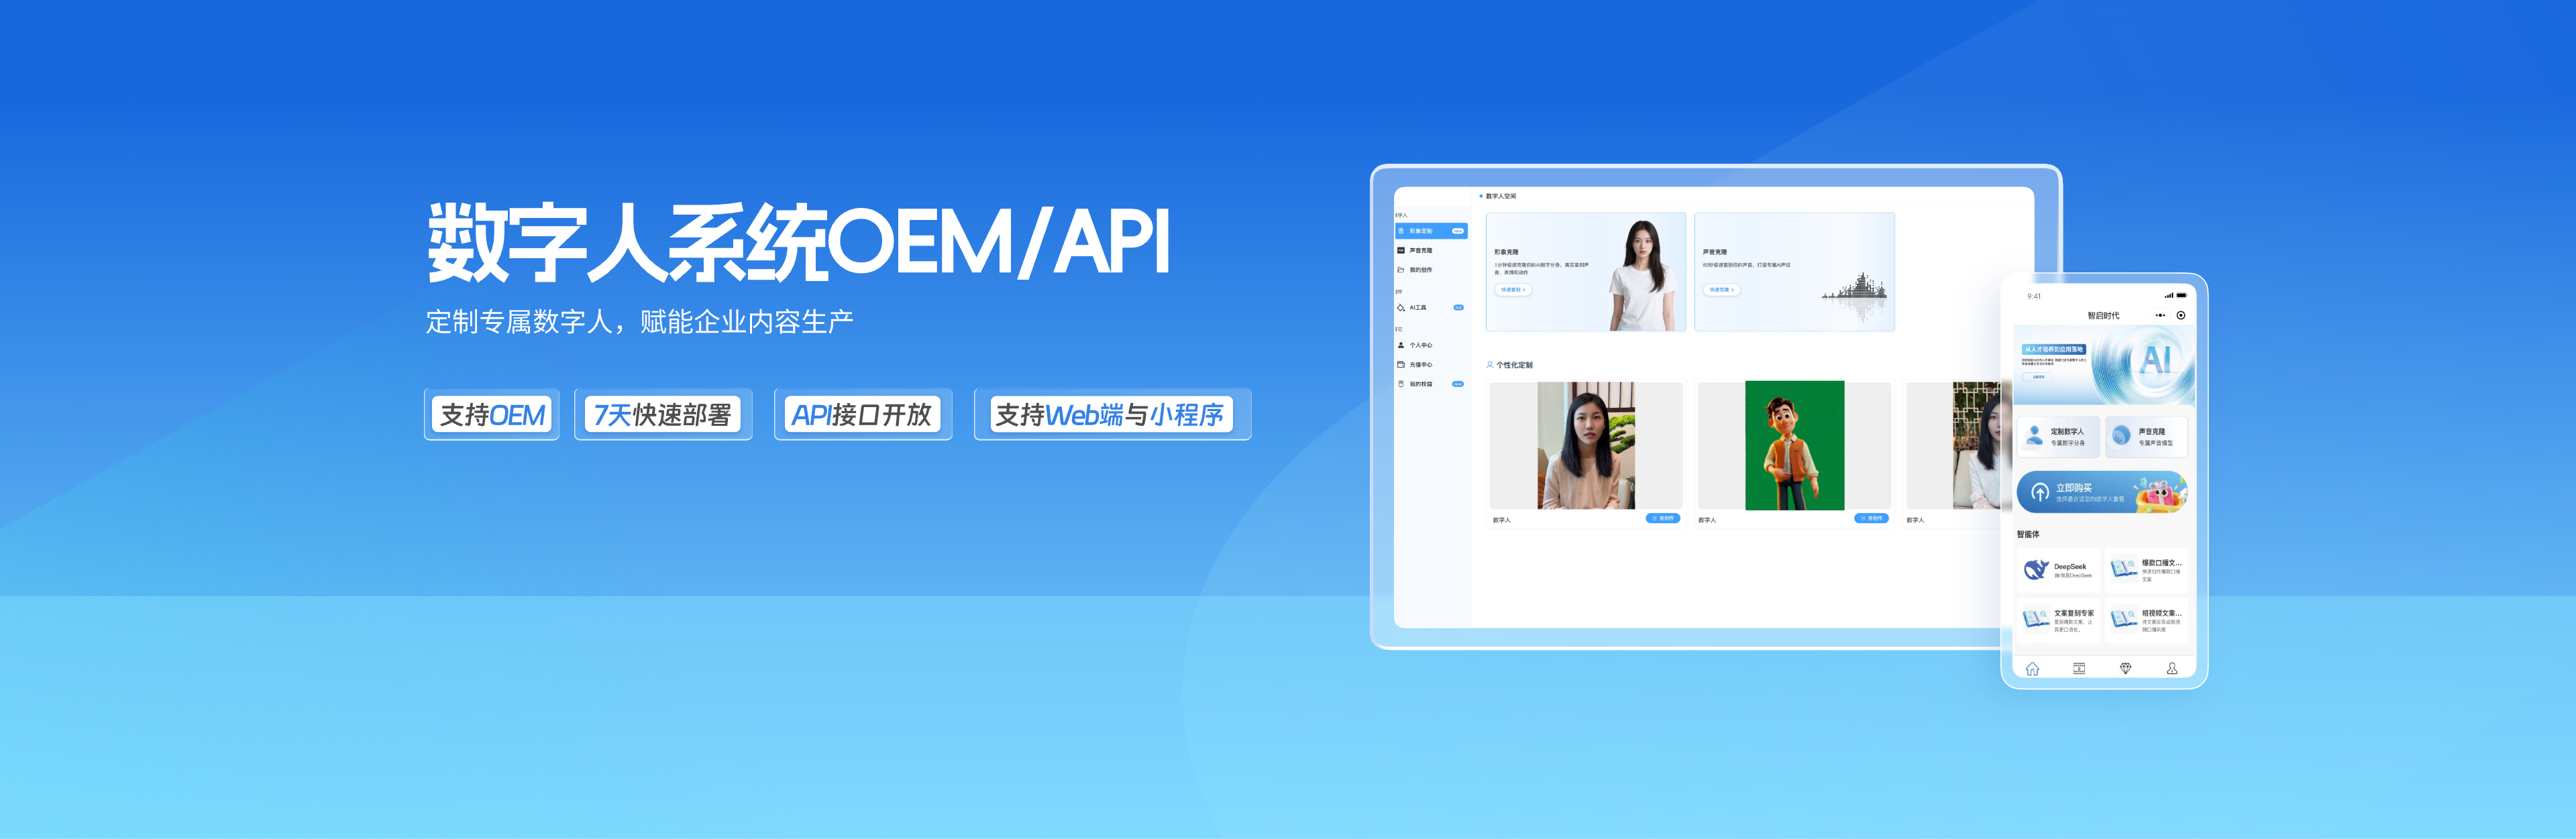Click the 支持Web端与小程序 tag
The height and width of the screenshot is (839, 2576).
[1112, 414]
